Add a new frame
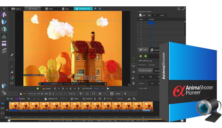 [x=10, y=99]
